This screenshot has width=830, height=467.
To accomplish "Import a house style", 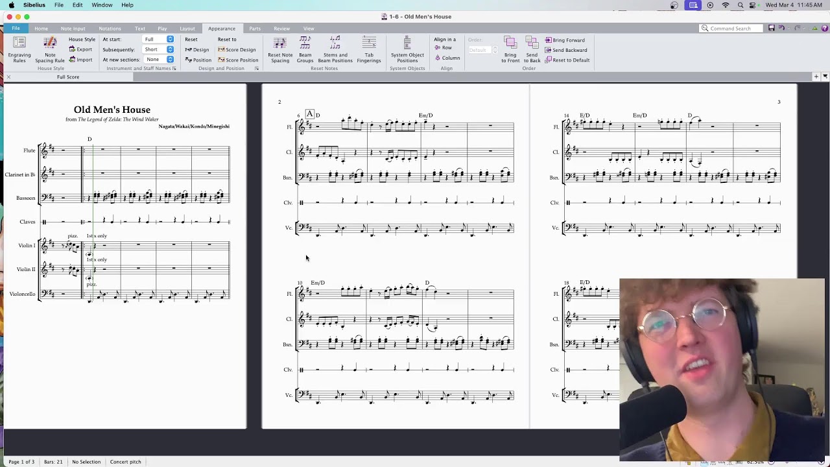I will coord(81,60).
